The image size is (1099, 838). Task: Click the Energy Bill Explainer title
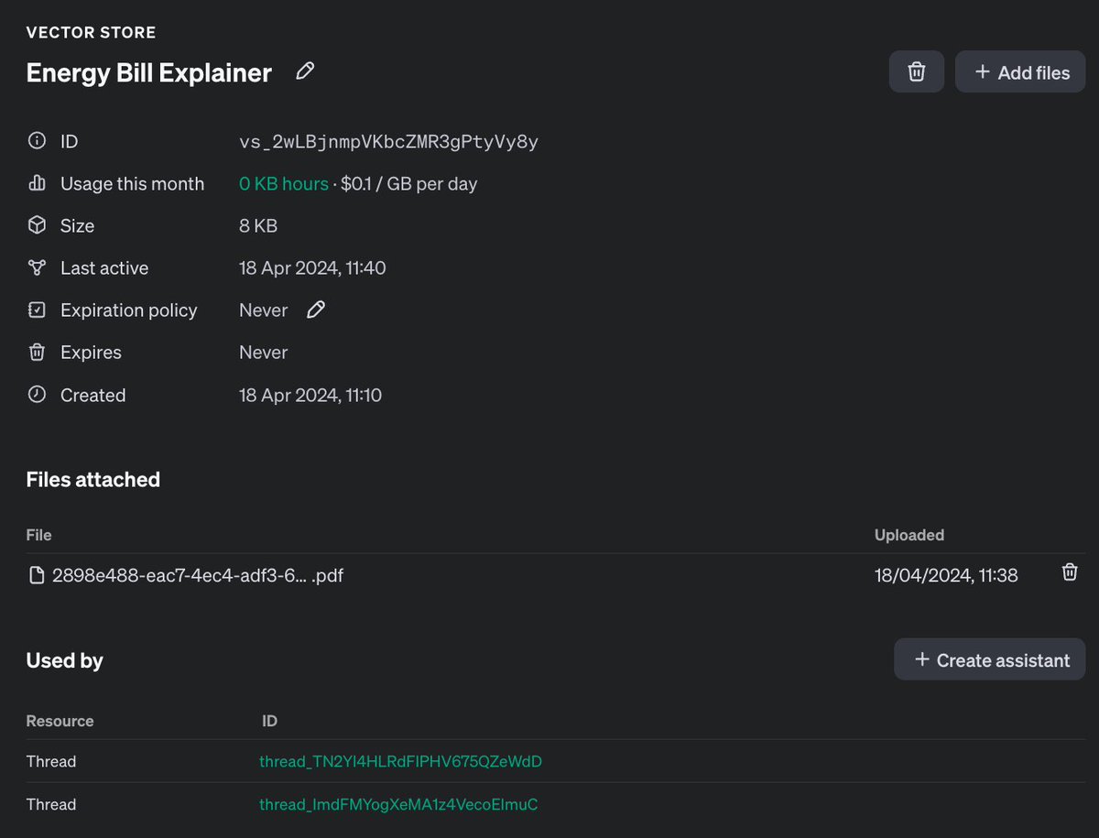pyautogui.click(x=149, y=72)
